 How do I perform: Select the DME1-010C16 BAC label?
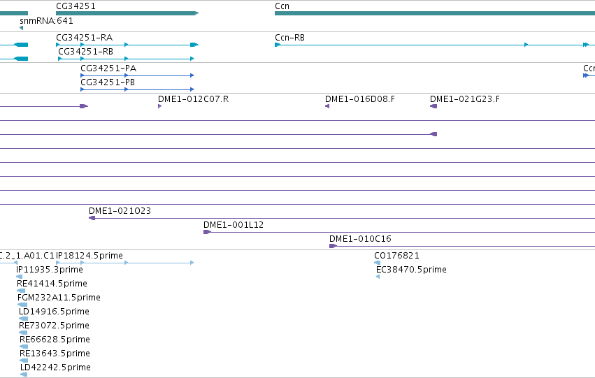(360, 239)
